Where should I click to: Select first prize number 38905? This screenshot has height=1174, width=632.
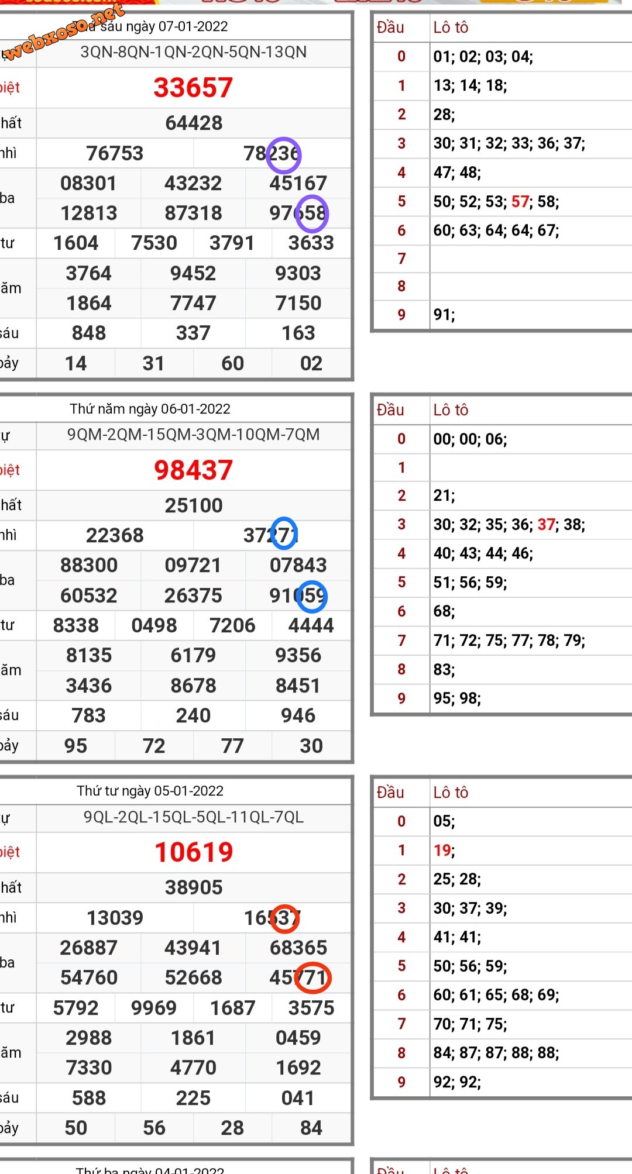pos(194,887)
